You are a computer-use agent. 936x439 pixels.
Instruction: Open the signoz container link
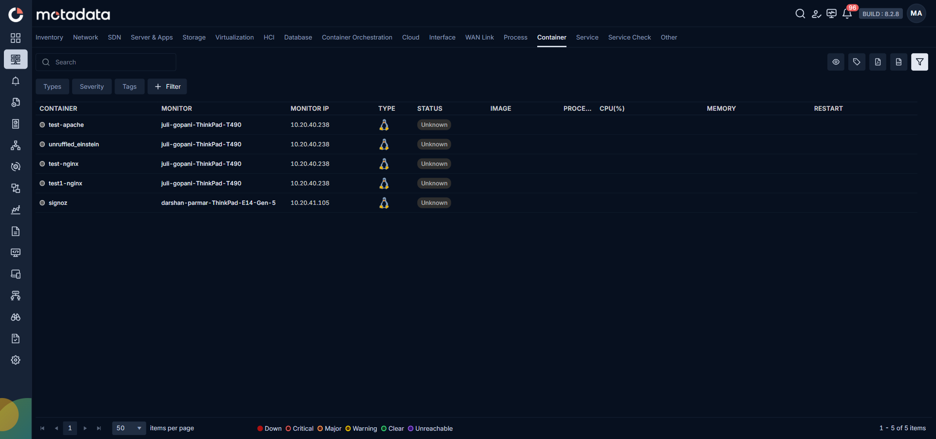(x=58, y=203)
